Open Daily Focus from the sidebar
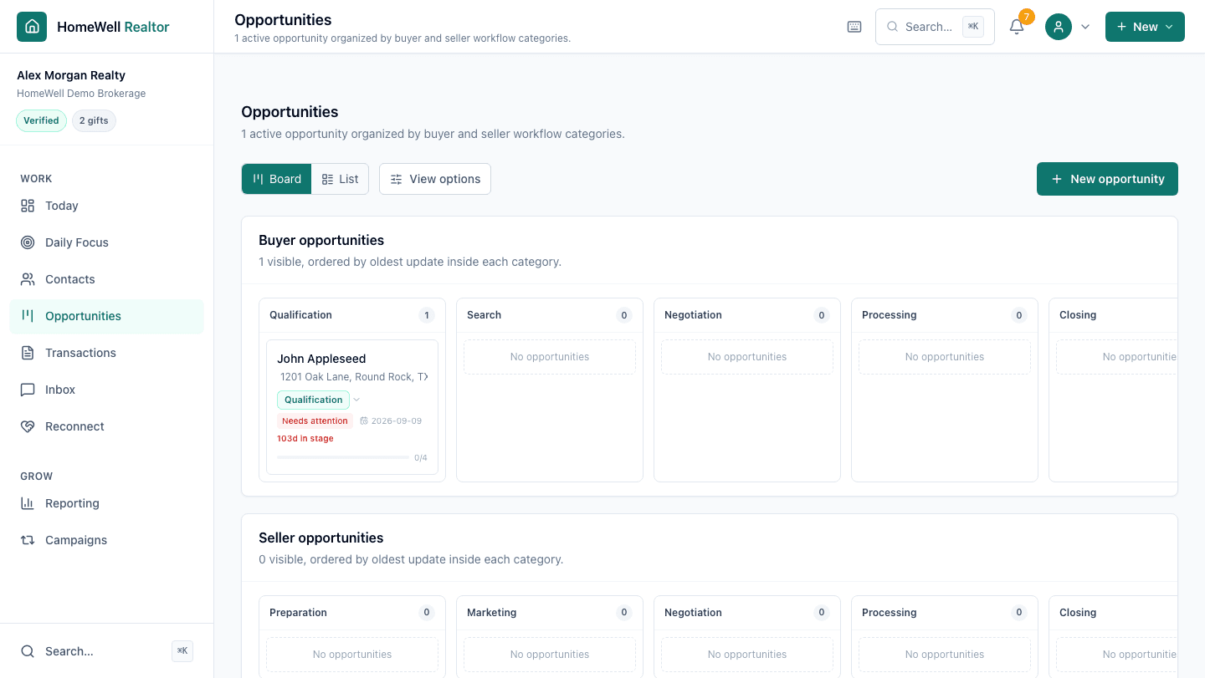 point(106,242)
